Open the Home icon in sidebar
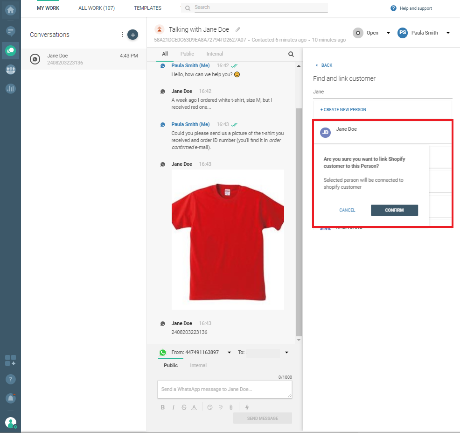This screenshot has width=460, height=433. [x=10, y=10]
